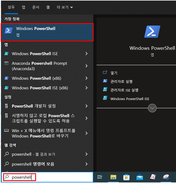Screen dimensions: 176x183
Task: Expand powershell - 웹 결과 보기 arrow
Action: click(x=86, y=154)
